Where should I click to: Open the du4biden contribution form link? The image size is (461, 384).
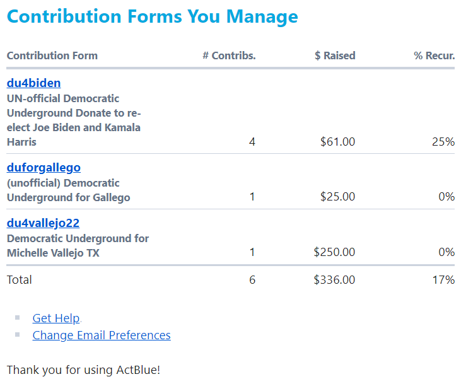(33, 83)
